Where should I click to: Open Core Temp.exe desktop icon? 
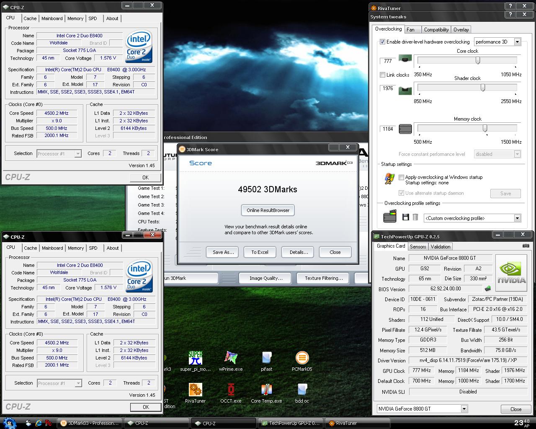click(266, 393)
